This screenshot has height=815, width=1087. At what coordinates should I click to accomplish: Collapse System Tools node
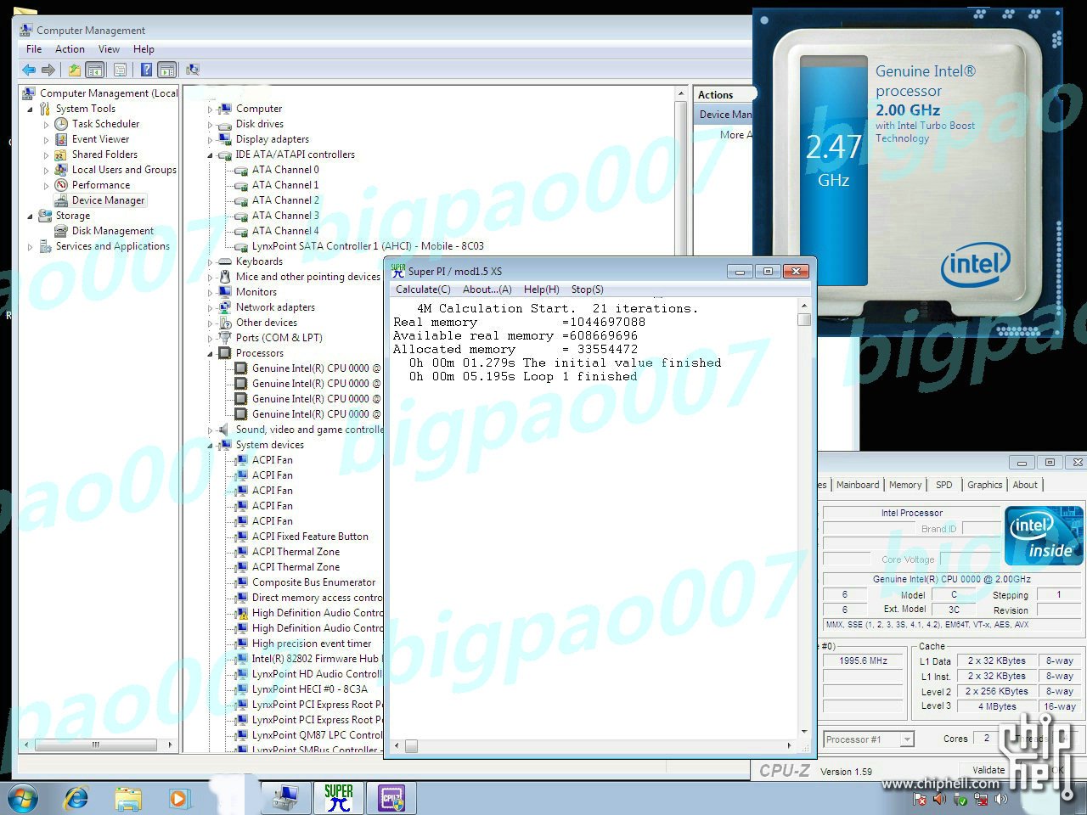coord(31,109)
